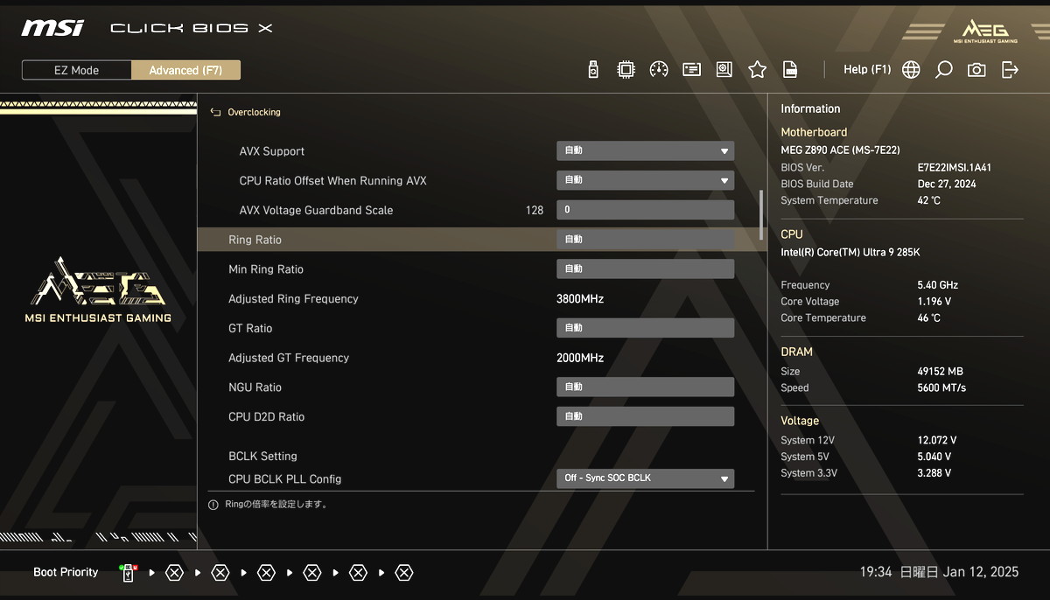Click the MEG Z890 ACE motherboard name
1050x600 pixels.
click(840, 150)
